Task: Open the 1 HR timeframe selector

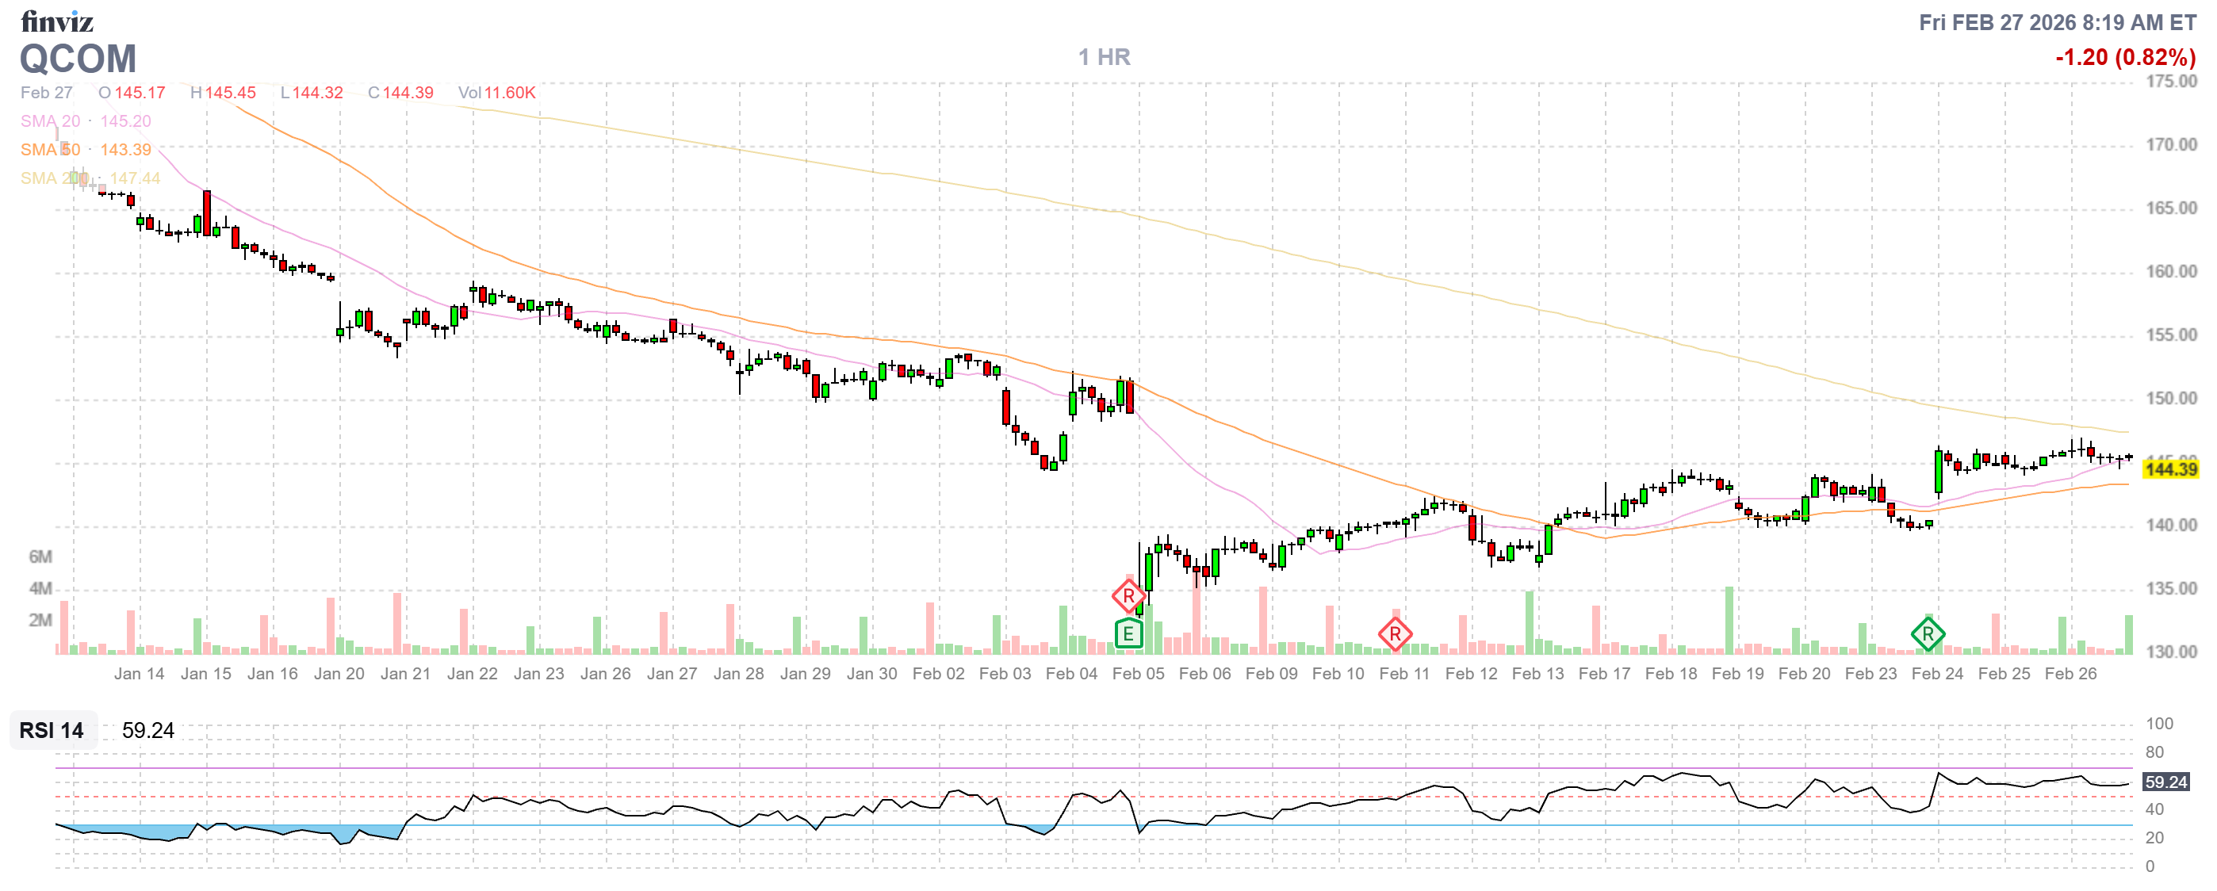Action: click(x=1105, y=57)
